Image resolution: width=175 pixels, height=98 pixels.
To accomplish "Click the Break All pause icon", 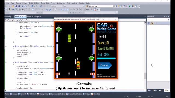I will coord(62,10).
